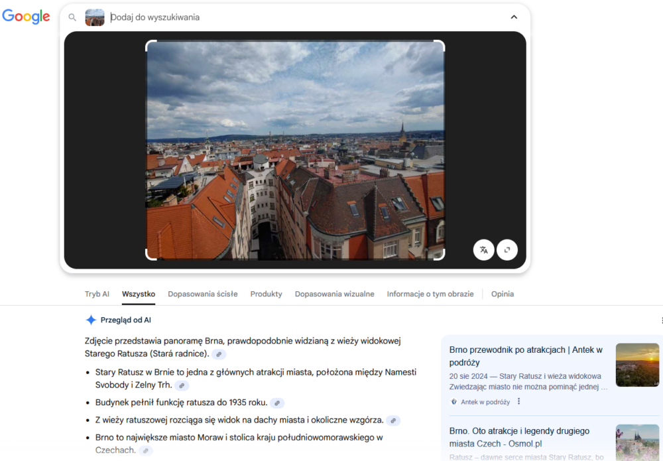
Task: Open three-dot menu beside Antek w podróży
Action: [x=519, y=401]
